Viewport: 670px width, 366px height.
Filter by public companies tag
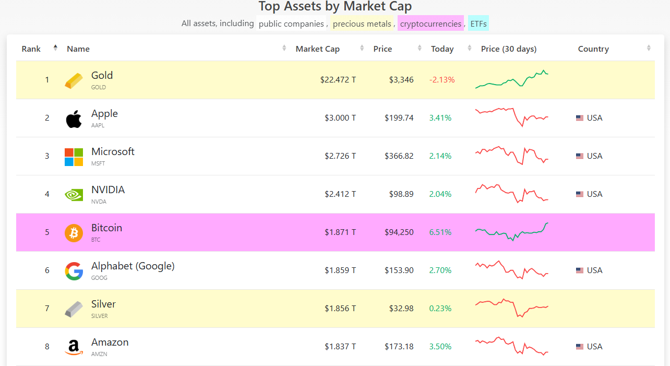tap(291, 23)
